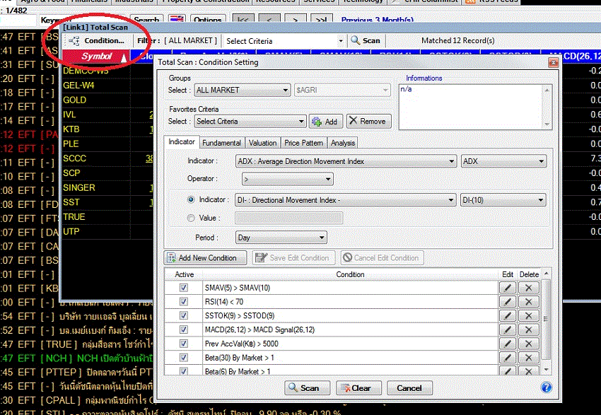The height and width of the screenshot is (415, 601).
Task: Click the Value input field
Action: (x=288, y=218)
